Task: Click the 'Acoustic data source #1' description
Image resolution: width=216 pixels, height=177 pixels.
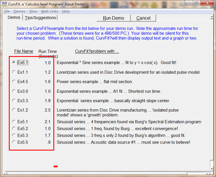Action: tap(124, 142)
